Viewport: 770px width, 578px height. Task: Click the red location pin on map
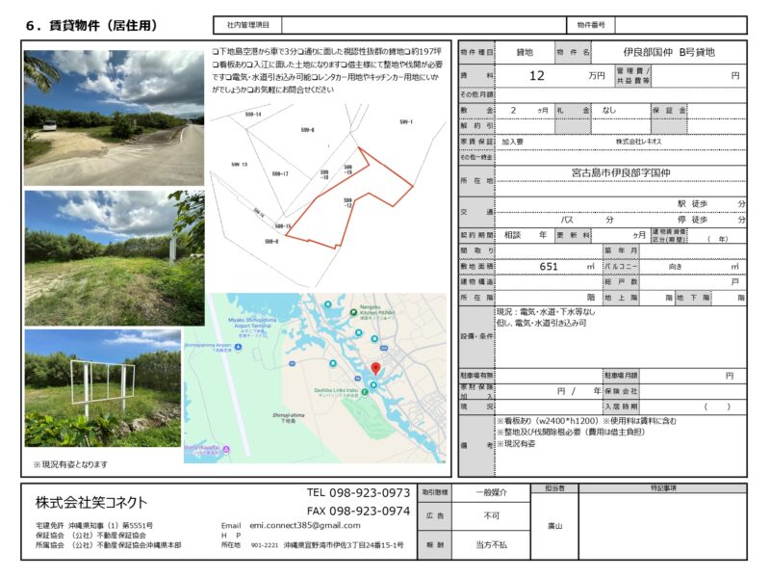pos(375,368)
